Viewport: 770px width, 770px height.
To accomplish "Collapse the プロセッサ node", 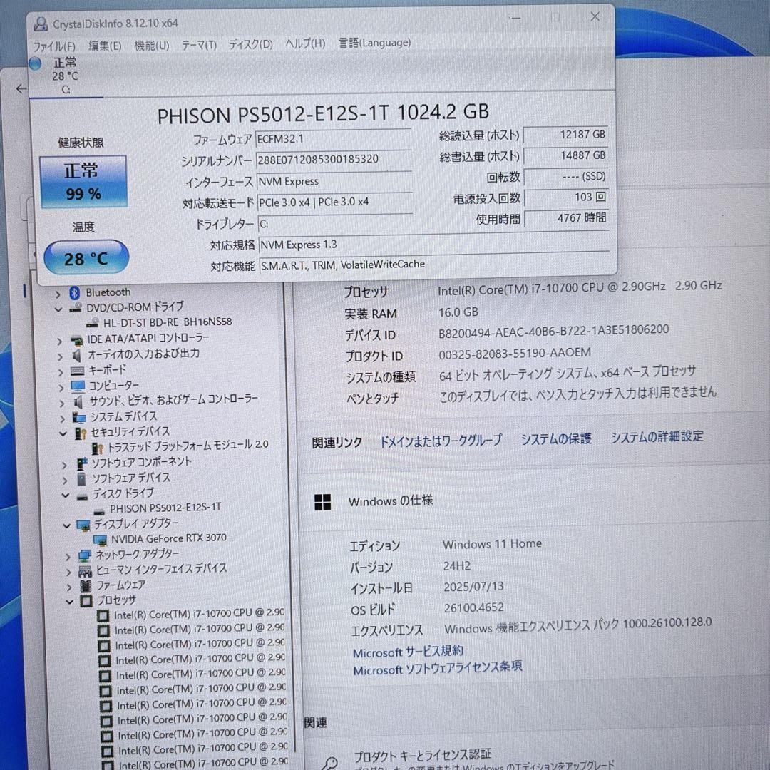I will [x=70, y=602].
